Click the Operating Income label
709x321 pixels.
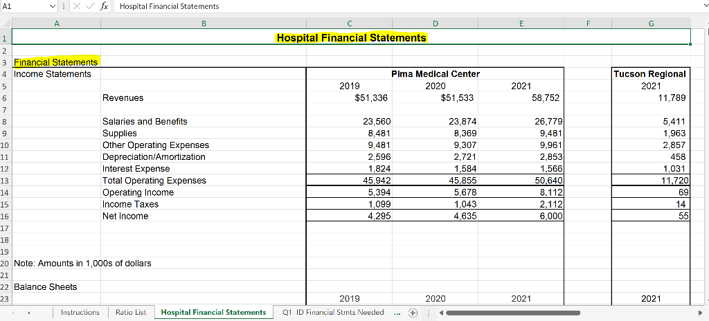click(204, 192)
